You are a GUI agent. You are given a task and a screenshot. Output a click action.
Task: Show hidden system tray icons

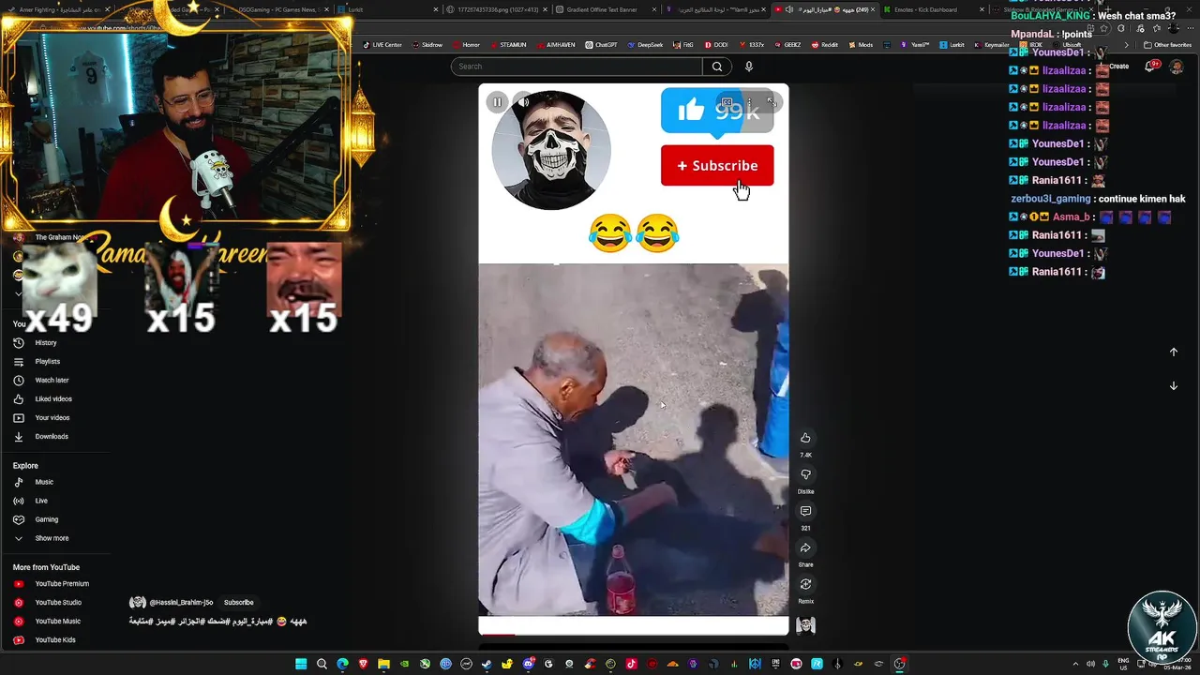coord(1075,664)
